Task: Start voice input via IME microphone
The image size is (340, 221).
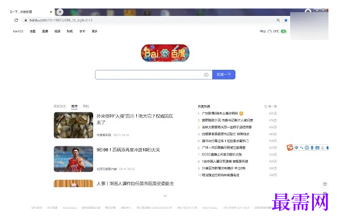Action: (312, 148)
